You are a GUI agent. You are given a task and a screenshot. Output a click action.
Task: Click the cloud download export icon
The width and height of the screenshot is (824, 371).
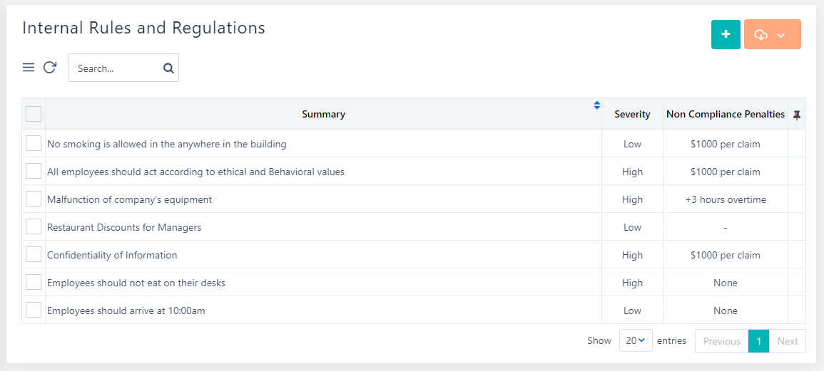point(761,35)
